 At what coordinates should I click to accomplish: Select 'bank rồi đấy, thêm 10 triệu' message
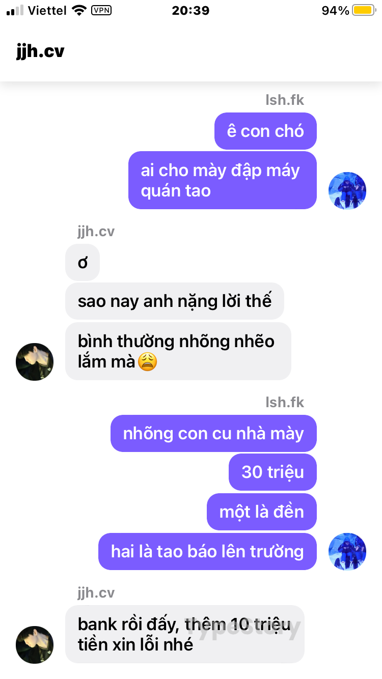pyautogui.click(x=185, y=634)
